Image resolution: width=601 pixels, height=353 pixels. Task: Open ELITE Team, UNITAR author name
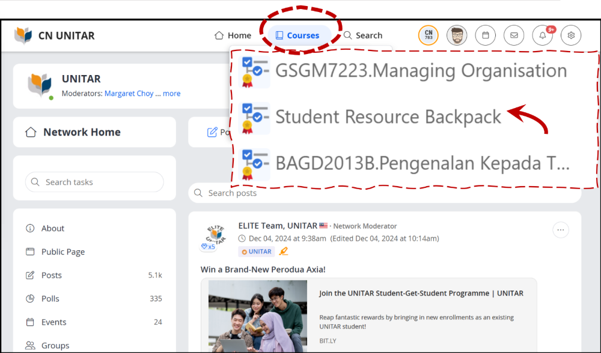coord(278,226)
